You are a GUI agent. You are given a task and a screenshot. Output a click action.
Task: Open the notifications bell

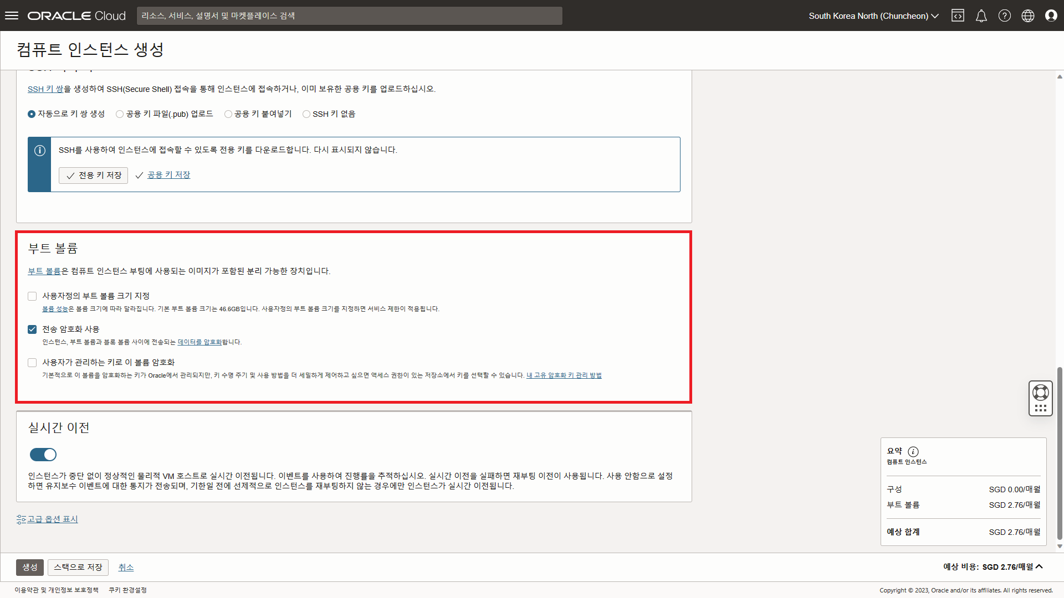click(981, 16)
